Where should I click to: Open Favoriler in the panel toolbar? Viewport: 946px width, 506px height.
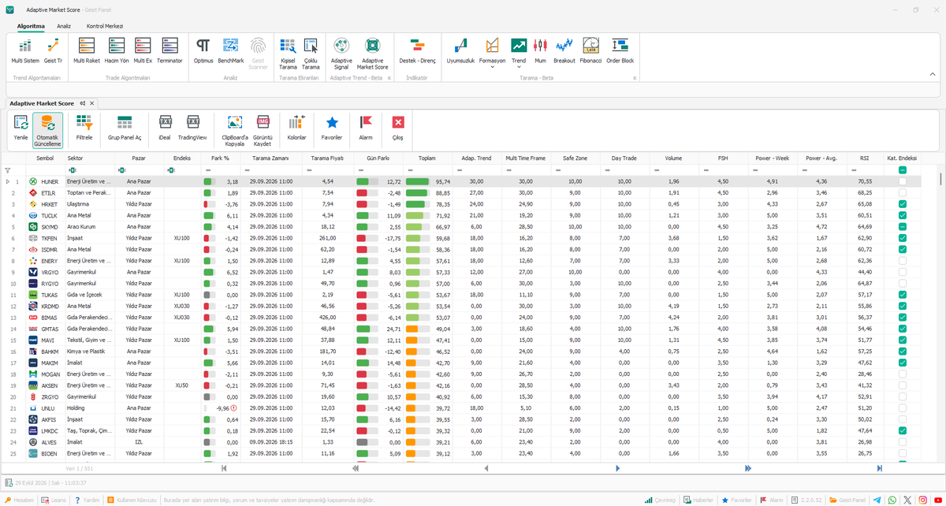tap(332, 128)
